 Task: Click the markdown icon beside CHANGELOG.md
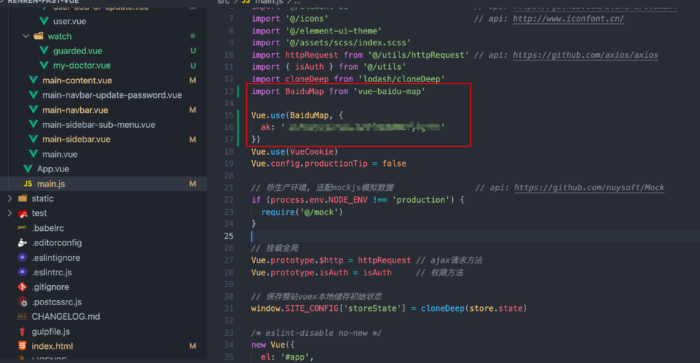click(x=22, y=317)
